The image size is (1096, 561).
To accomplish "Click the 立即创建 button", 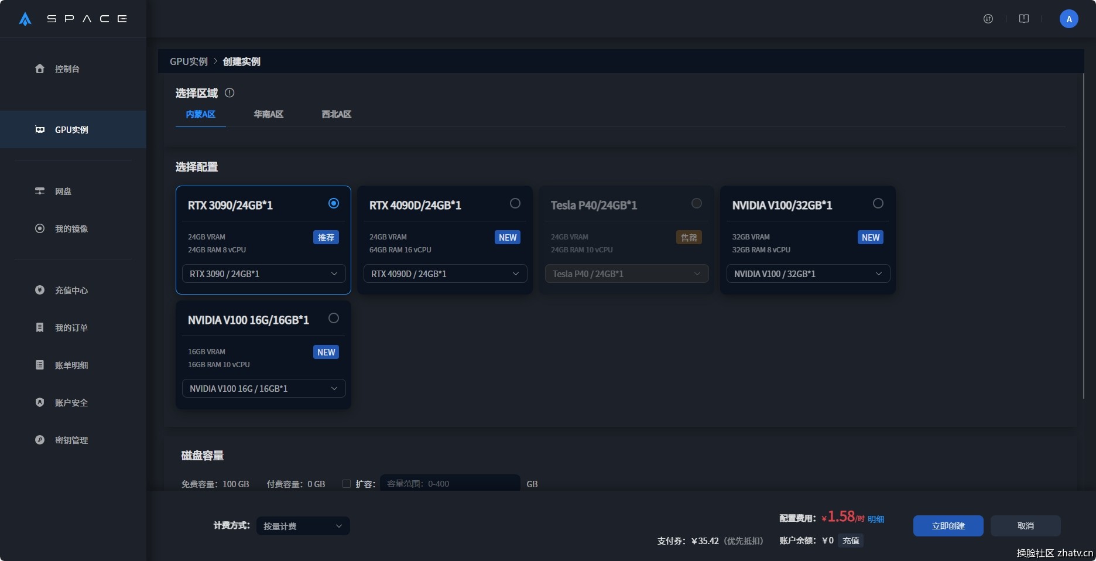I will 948,526.
